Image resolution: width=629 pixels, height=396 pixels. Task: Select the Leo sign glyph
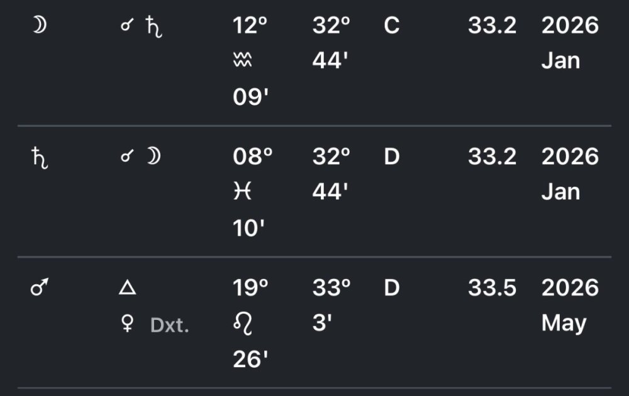[x=243, y=324]
